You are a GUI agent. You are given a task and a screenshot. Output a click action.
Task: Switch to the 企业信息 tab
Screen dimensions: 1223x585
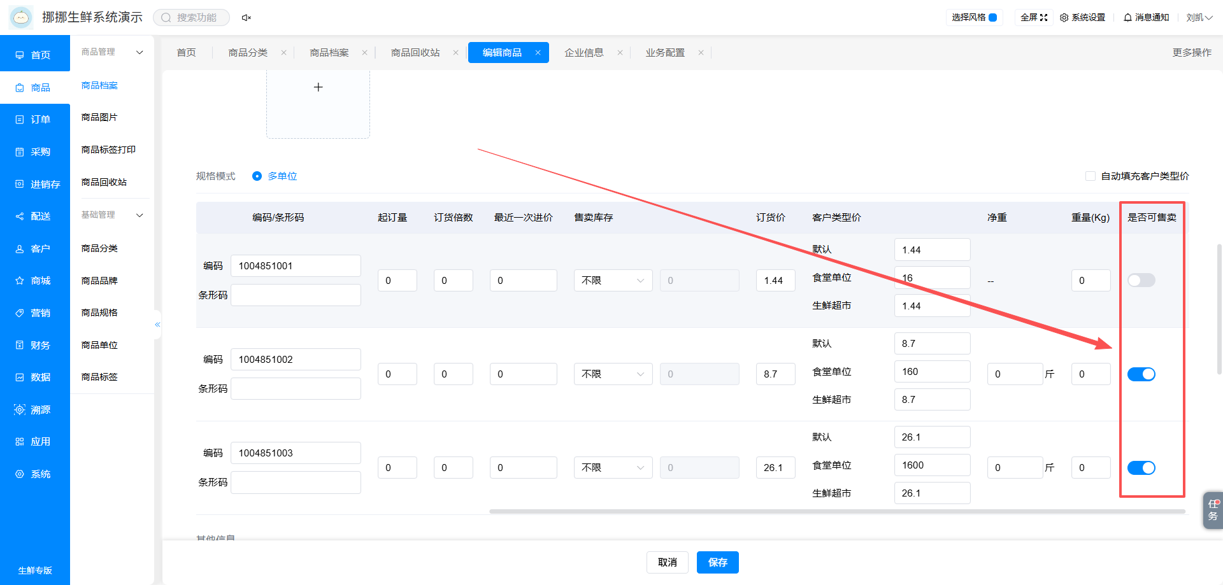584,53
